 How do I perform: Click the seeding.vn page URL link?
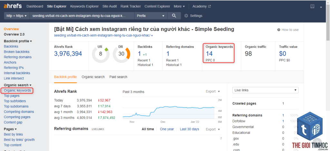pyautogui.click(x=102, y=35)
